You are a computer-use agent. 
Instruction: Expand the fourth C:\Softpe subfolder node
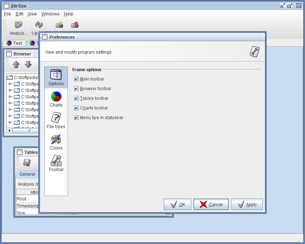[x=10, y=103]
